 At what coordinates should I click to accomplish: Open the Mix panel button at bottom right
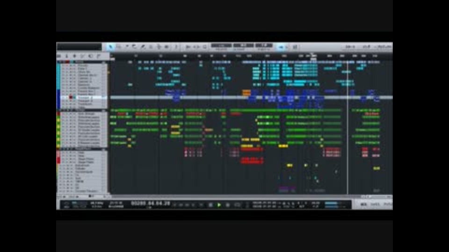coord(375,204)
